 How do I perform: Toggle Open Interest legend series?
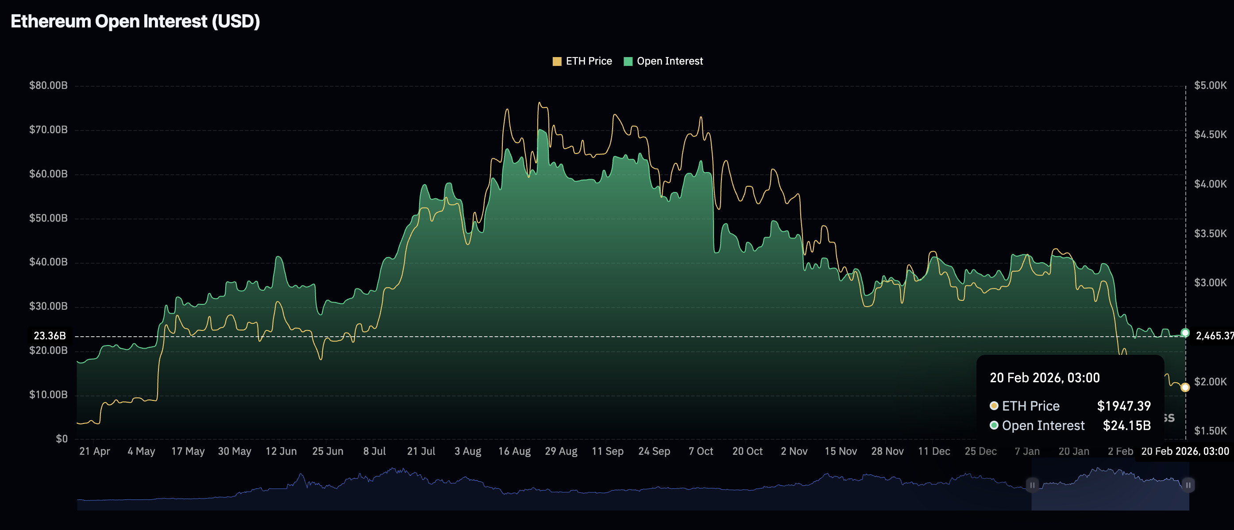(669, 61)
